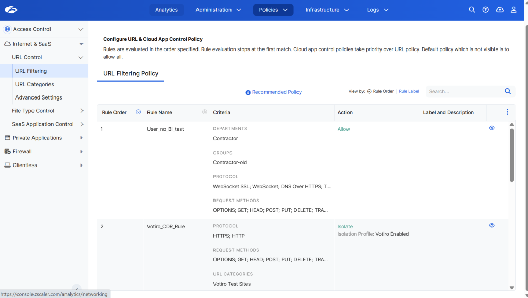
Task: Switch view to Rule Label
Action: pyautogui.click(x=408, y=91)
